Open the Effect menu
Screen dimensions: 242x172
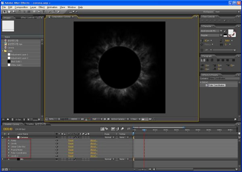(x=42, y=7)
